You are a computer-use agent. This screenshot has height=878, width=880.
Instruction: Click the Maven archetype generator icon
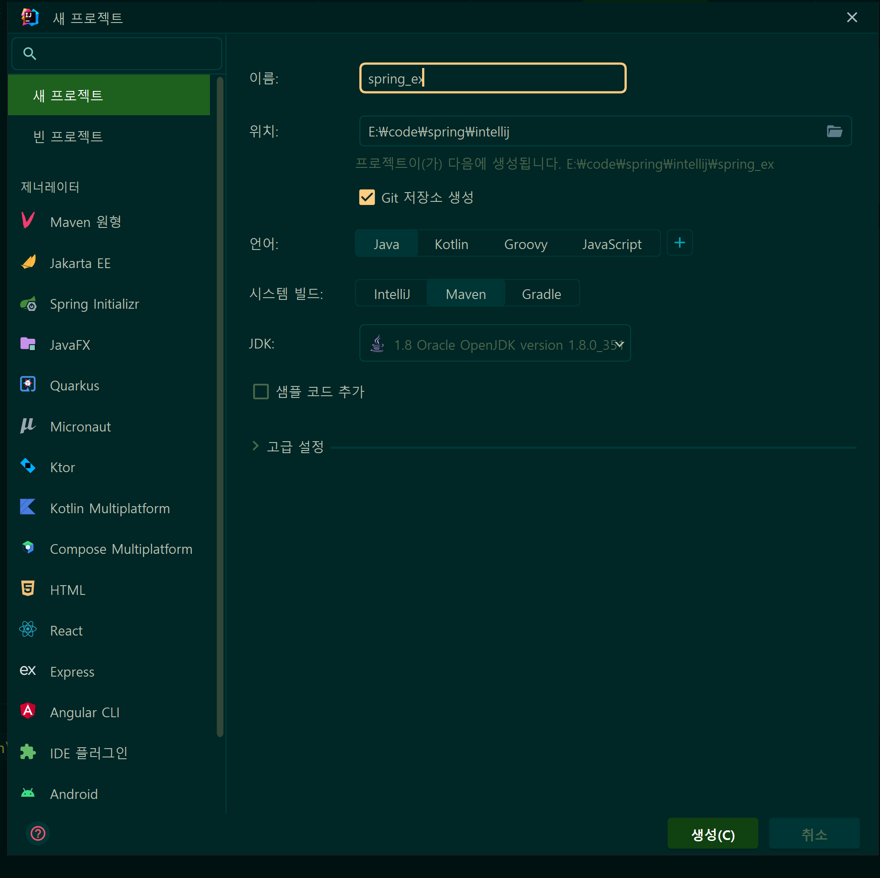coord(28,221)
